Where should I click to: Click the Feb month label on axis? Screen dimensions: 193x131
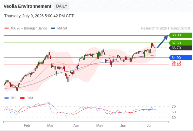(x=27, y=125)
